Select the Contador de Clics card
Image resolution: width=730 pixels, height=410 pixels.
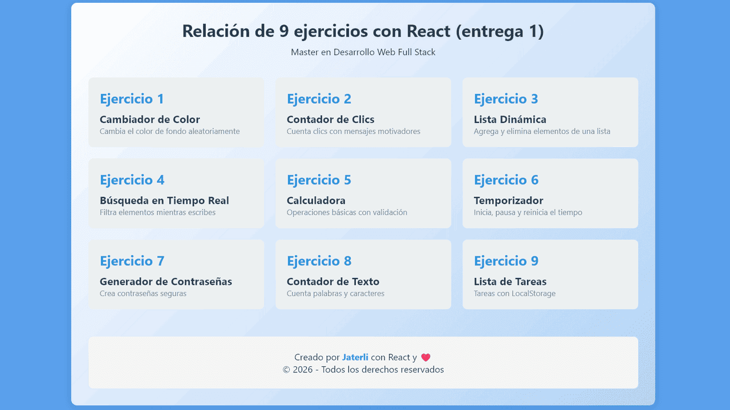click(x=363, y=112)
